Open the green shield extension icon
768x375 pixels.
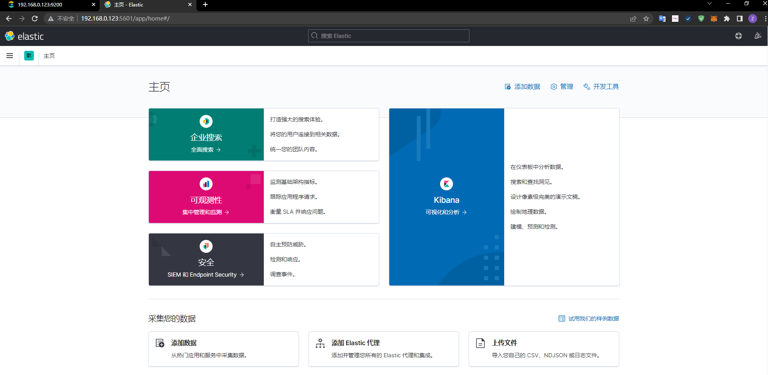701,19
